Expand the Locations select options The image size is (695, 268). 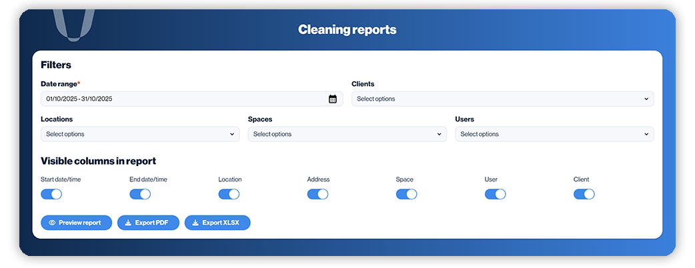pyautogui.click(x=139, y=134)
